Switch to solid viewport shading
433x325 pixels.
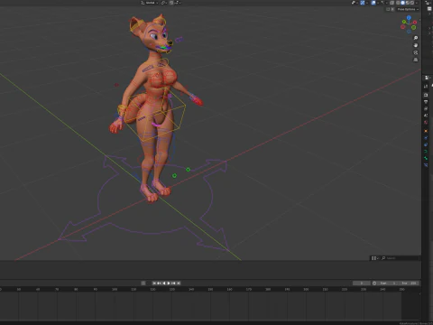click(402, 3)
